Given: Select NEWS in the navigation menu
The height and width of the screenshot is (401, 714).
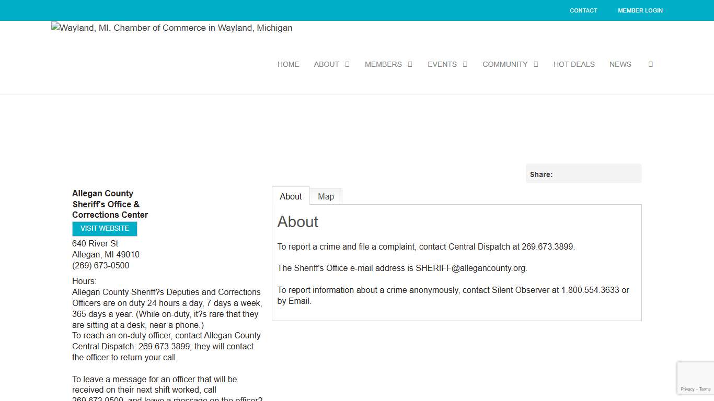Looking at the screenshot, I should click(620, 64).
